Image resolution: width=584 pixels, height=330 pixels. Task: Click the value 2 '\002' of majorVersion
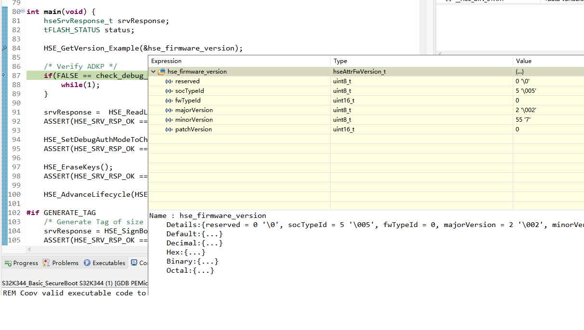pos(526,110)
